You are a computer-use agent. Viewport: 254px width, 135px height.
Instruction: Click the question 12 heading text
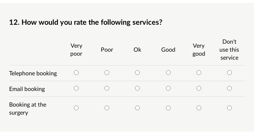[x=86, y=22]
